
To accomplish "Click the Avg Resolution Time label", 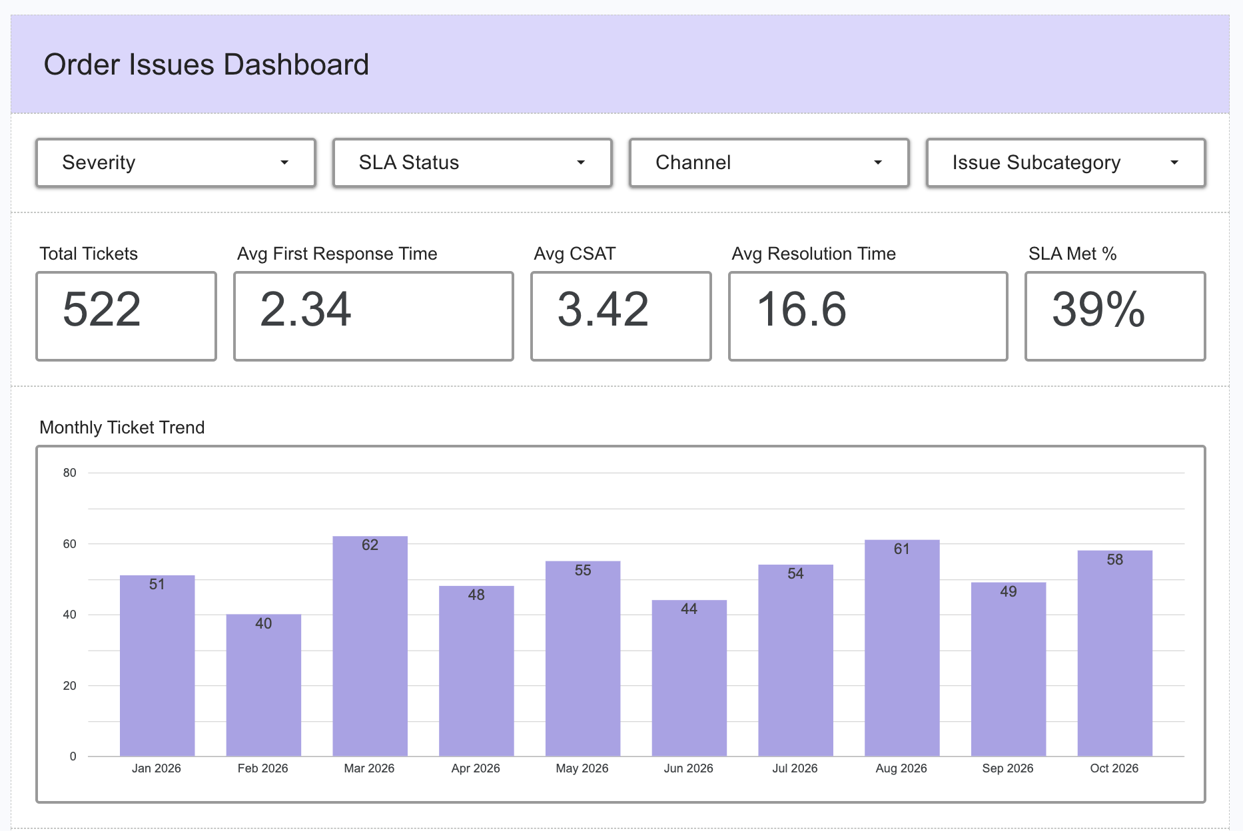I will [x=813, y=254].
